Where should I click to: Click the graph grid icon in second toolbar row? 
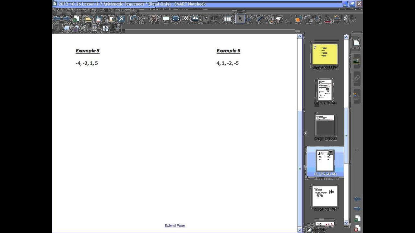click(x=105, y=28)
